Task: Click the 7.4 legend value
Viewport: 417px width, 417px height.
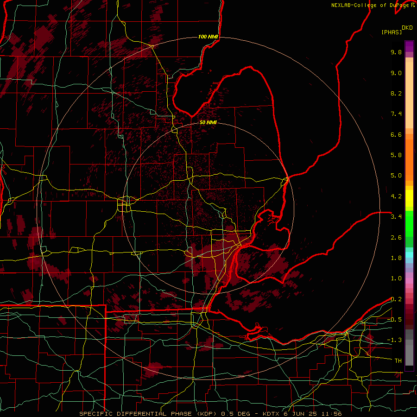Action: tap(396, 114)
